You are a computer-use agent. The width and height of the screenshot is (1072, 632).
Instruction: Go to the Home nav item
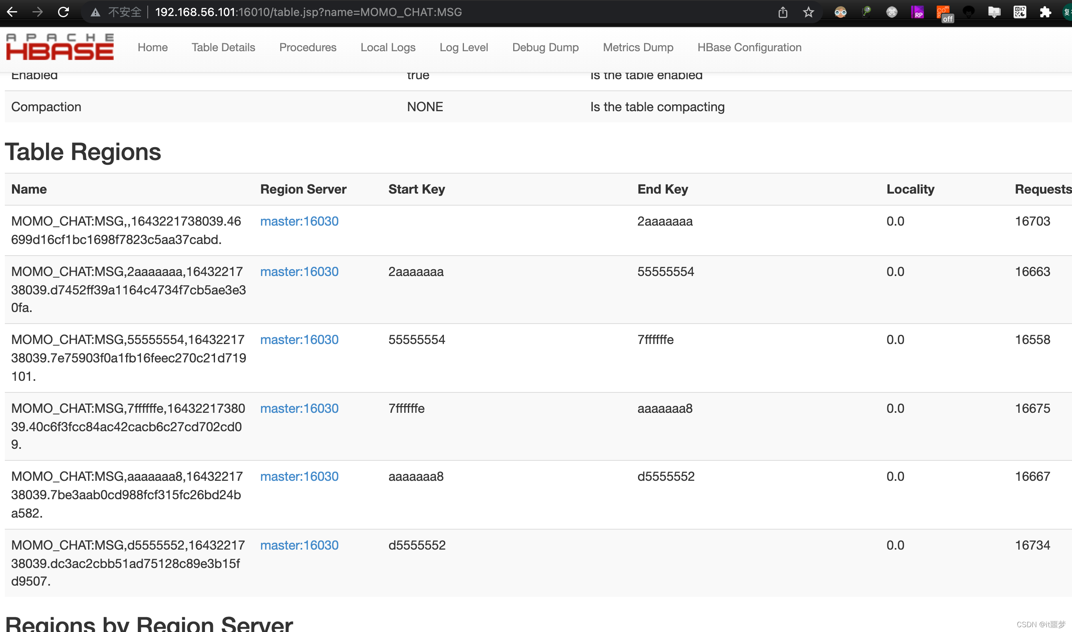(x=153, y=47)
